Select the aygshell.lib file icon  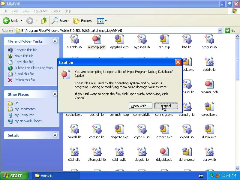tap(142, 39)
